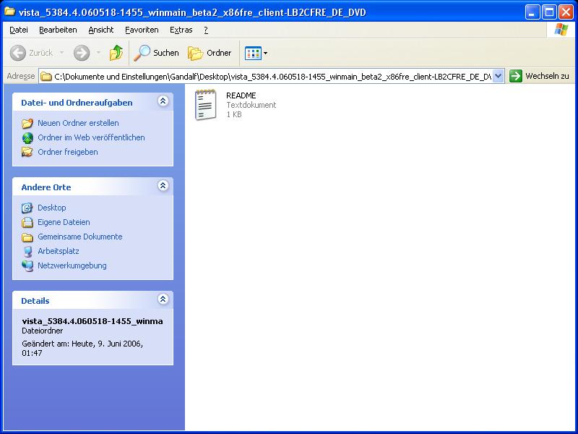Click Ordner im Web veröffentlichen link
Image resolution: width=578 pixels, height=434 pixels.
pyautogui.click(x=91, y=137)
